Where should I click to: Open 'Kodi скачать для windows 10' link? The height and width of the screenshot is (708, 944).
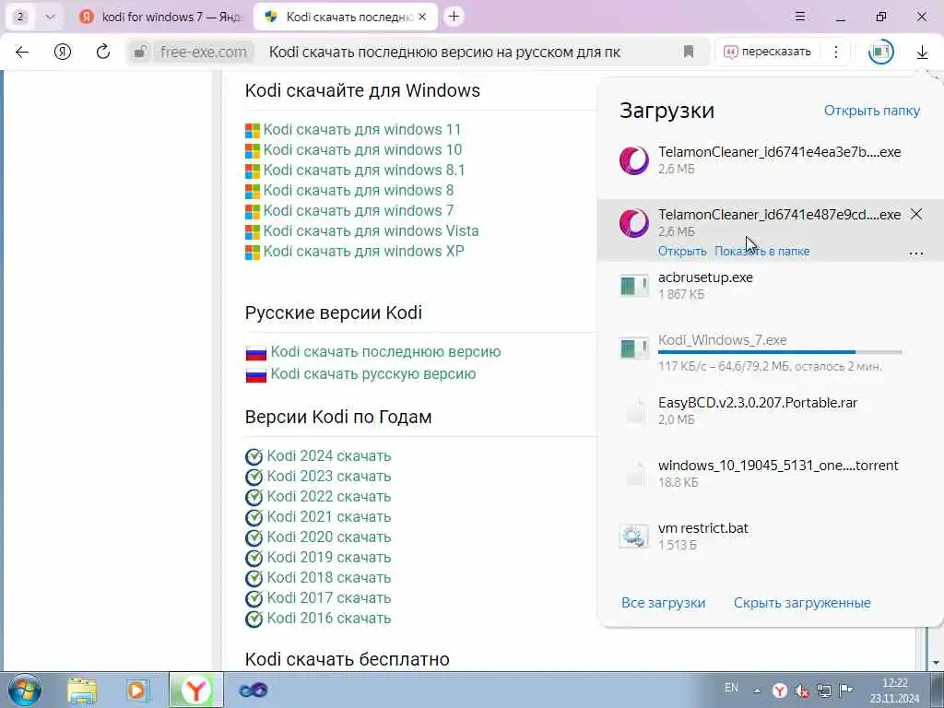click(362, 150)
